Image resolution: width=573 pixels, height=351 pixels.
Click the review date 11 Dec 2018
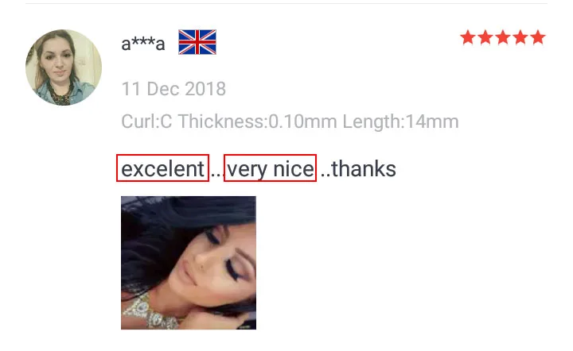(x=173, y=89)
